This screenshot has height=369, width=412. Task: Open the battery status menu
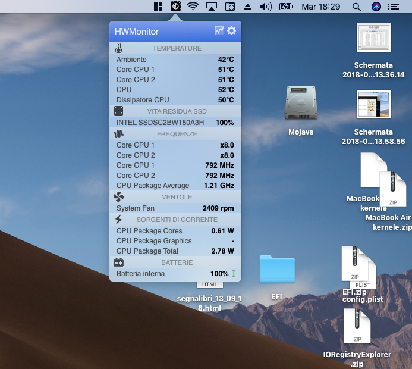[286, 7]
